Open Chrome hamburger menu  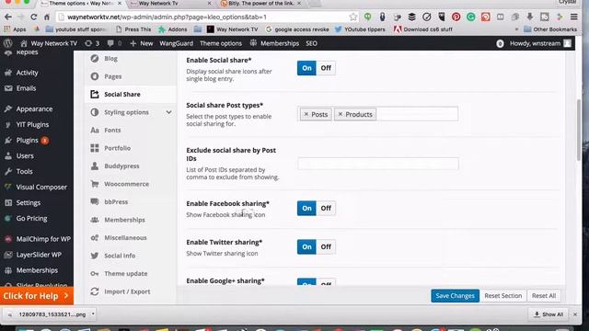pos(574,17)
